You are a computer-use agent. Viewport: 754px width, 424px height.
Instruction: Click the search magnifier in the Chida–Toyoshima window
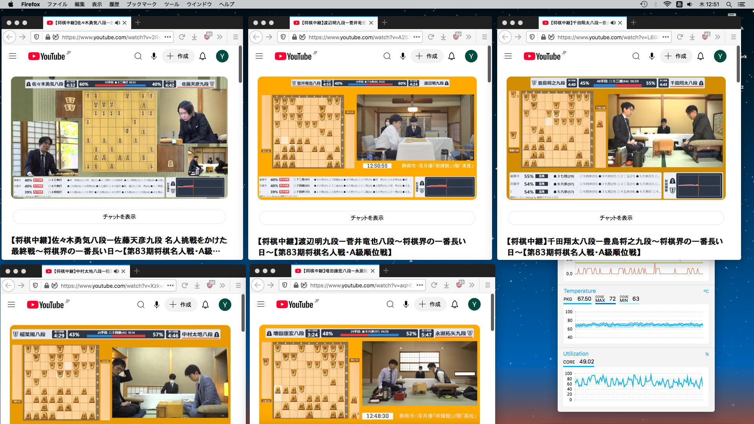click(x=636, y=56)
